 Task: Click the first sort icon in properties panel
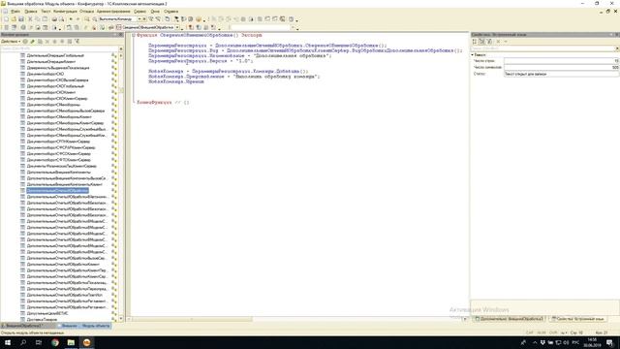pyautogui.click(x=475, y=41)
